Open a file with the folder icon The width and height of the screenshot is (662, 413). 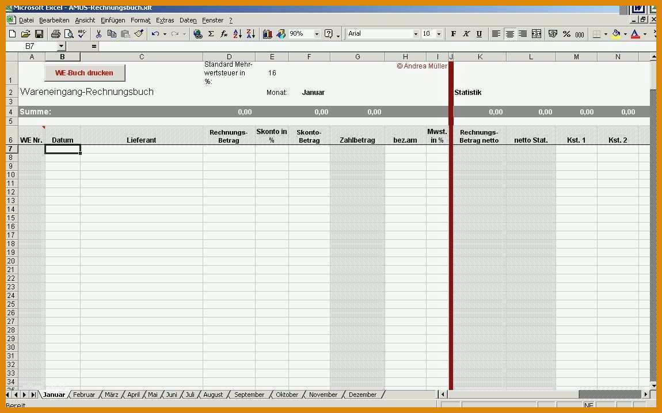pyautogui.click(x=25, y=34)
